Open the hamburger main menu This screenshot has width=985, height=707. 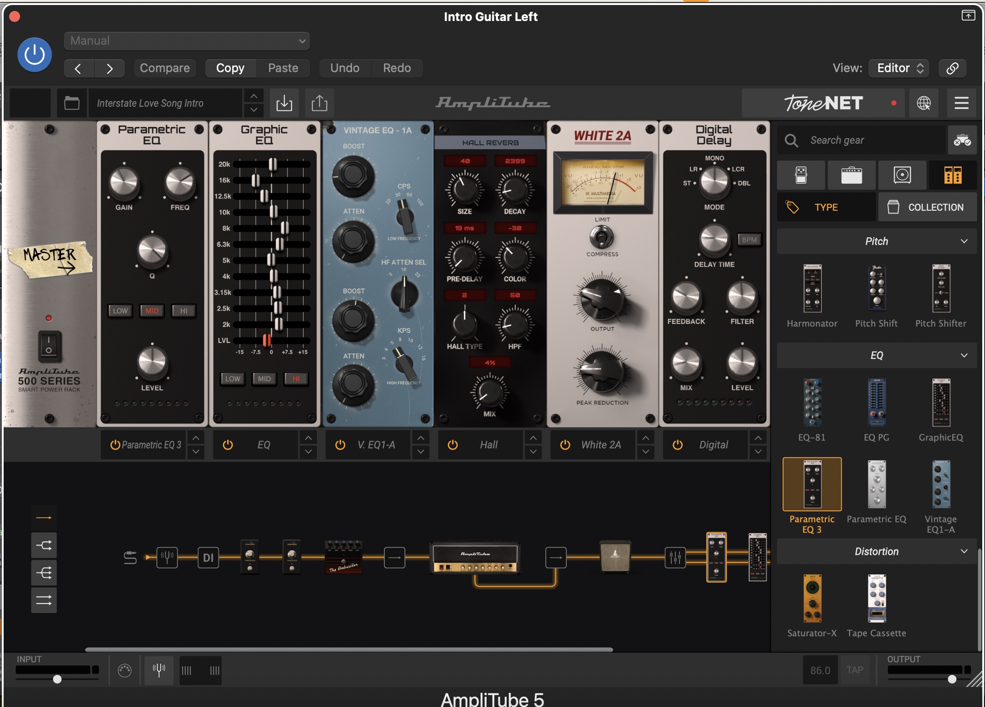961,103
